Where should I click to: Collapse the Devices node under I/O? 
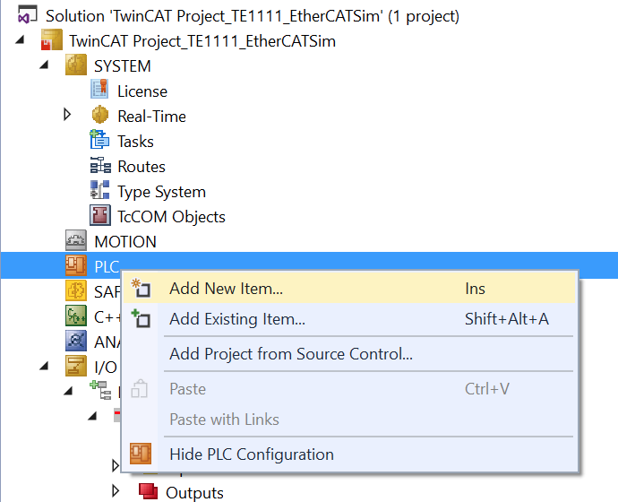tap(68, 391)
